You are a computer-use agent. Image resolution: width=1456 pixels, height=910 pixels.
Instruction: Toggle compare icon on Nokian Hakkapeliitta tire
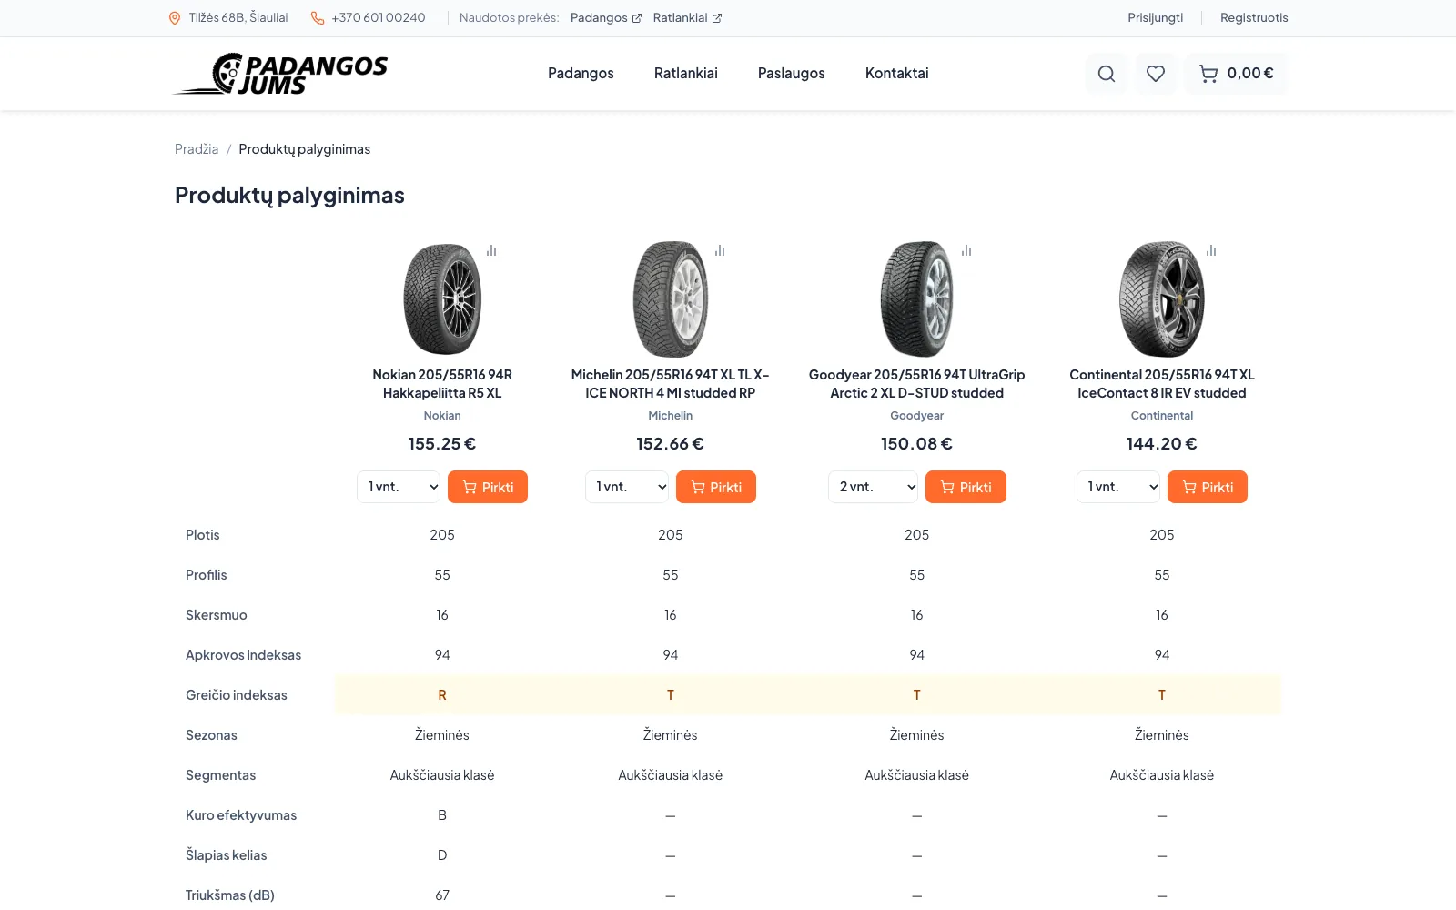(491, 250)
